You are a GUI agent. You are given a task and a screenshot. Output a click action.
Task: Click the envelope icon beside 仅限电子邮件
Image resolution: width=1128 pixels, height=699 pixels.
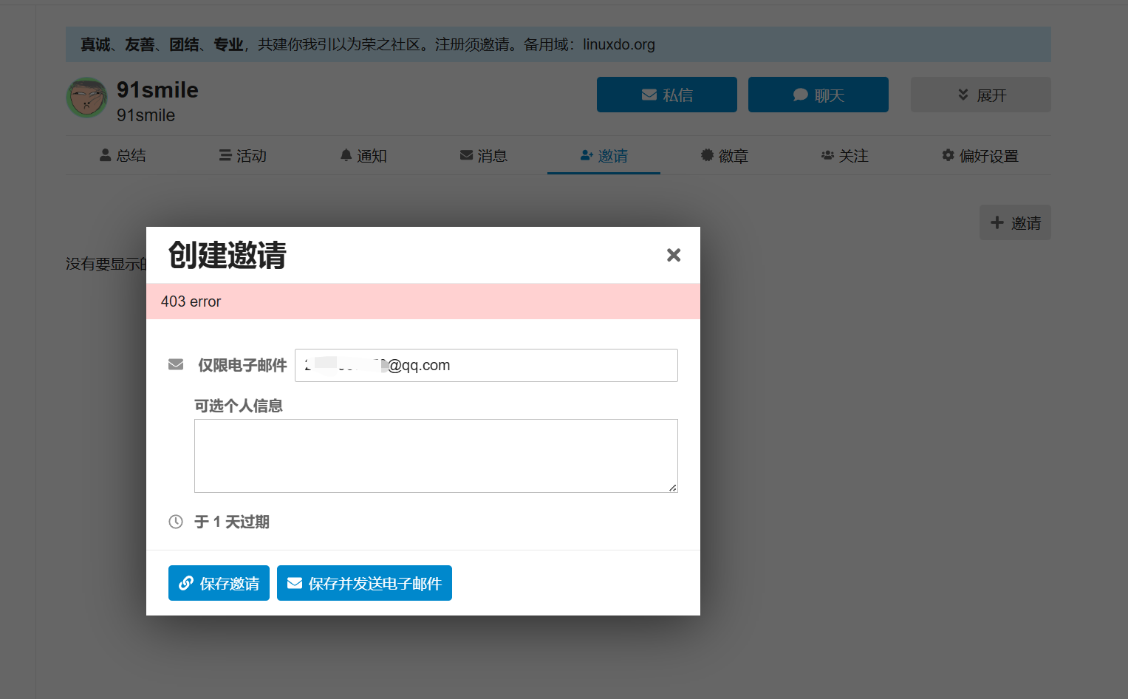[x=176, y=364]
